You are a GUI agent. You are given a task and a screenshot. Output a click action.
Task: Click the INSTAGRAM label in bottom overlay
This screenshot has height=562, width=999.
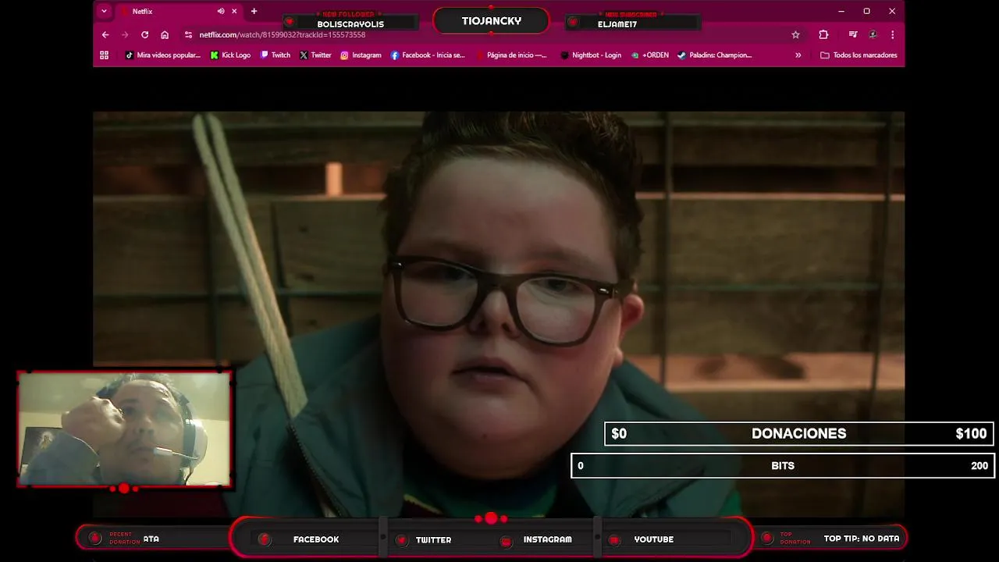[547, 539]
